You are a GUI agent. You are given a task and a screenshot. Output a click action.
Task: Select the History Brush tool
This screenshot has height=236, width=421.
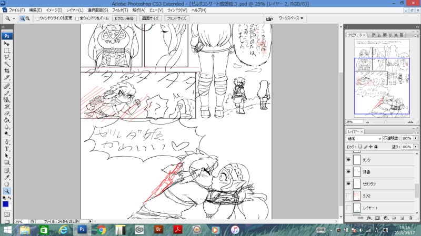click(x=7, y=107)
